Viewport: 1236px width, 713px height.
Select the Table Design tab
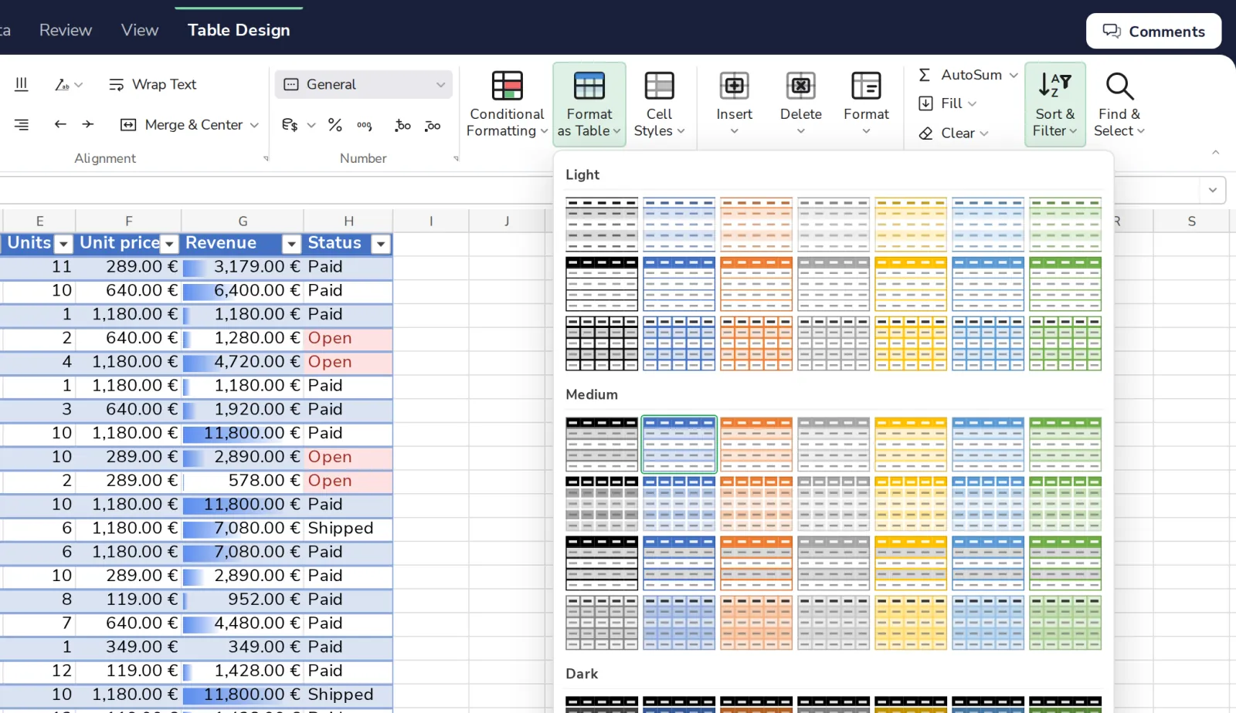(239, 30)
